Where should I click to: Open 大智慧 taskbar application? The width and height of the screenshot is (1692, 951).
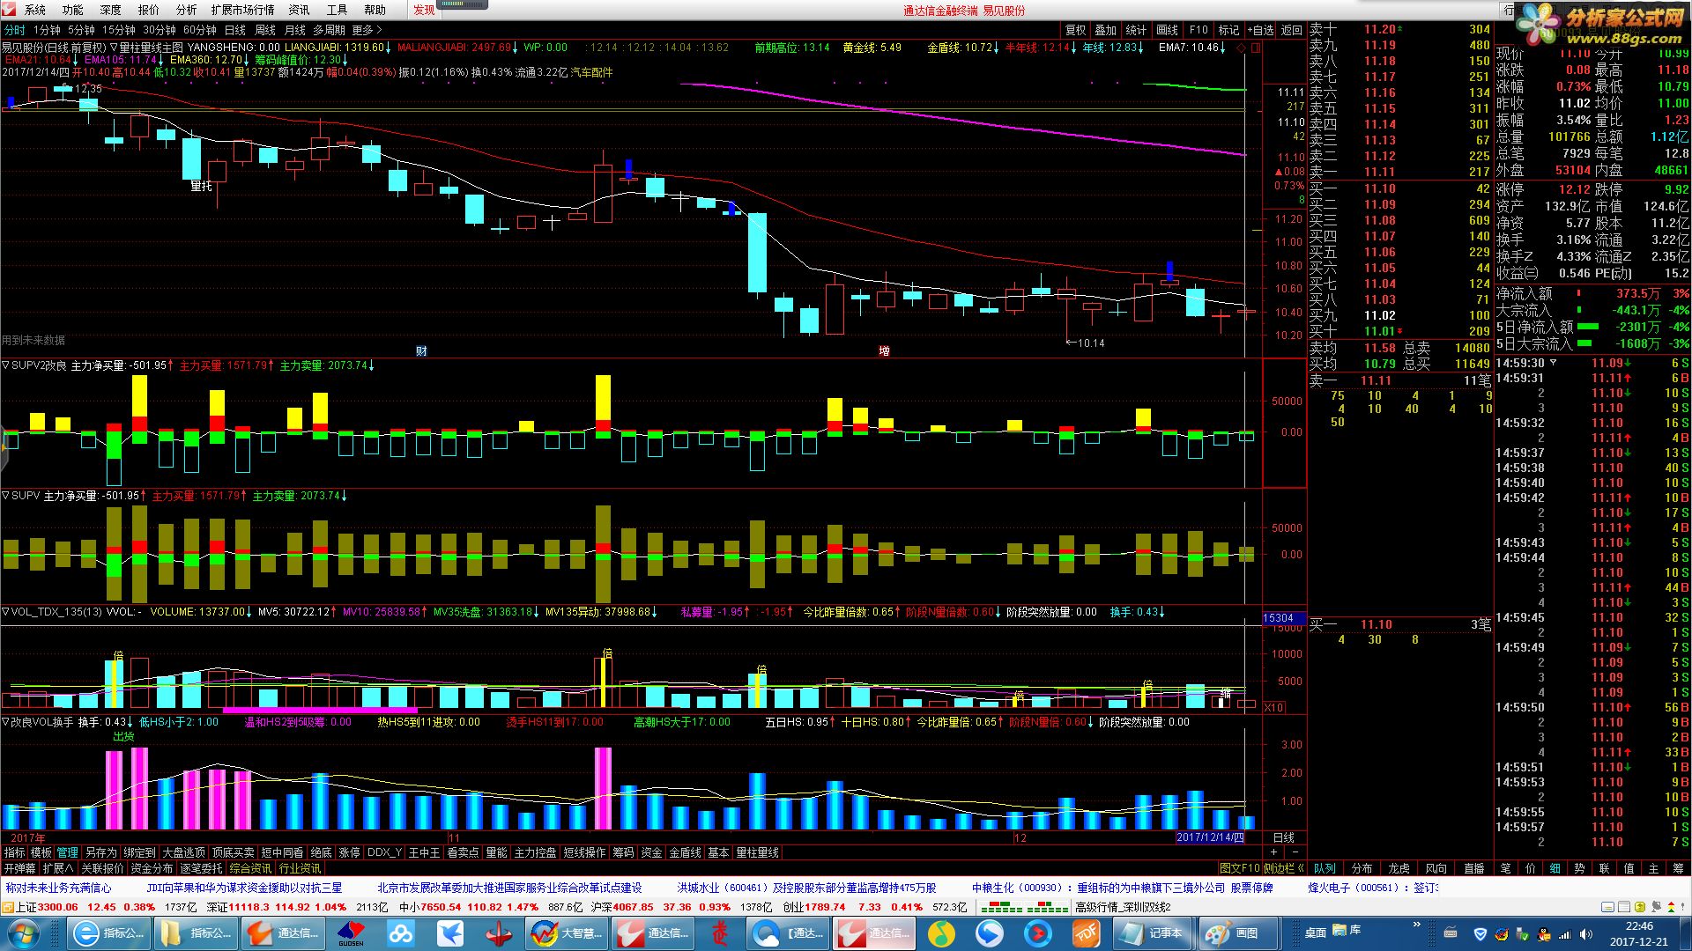tap(567, 933)
